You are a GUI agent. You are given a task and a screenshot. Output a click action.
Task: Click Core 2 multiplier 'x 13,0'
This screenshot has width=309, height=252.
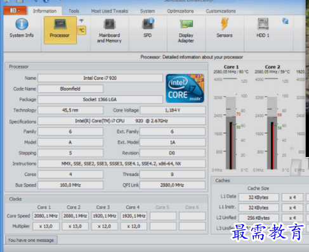coord(76,226)
